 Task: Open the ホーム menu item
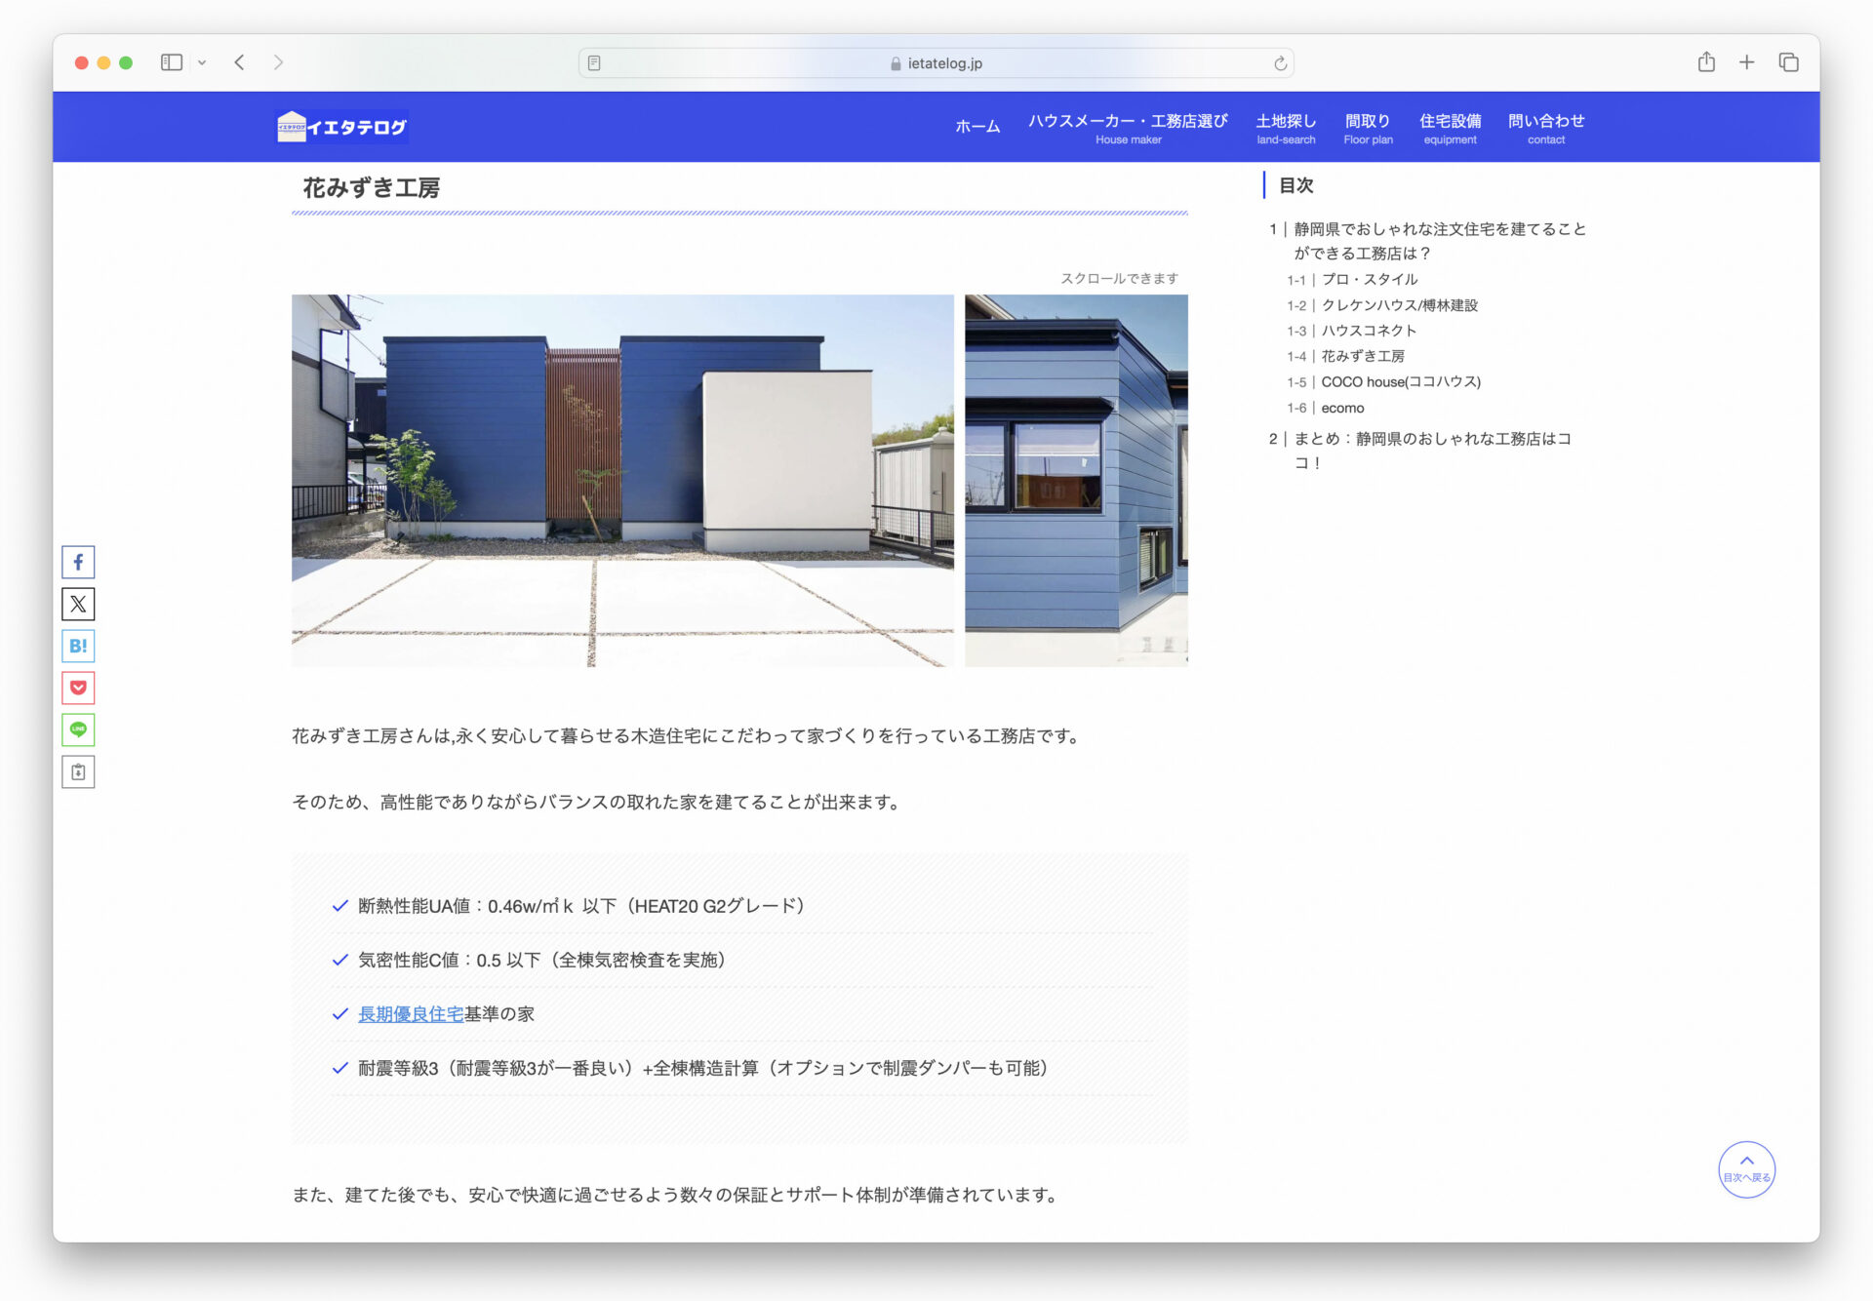[x=977, y=127]
